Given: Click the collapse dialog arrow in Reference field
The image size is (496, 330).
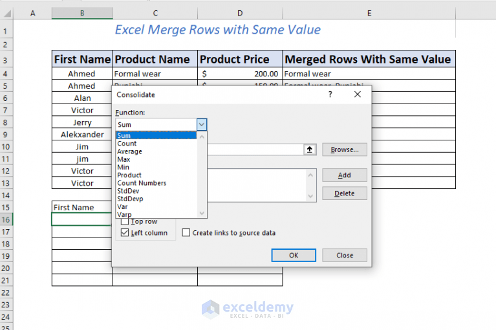Looking at the screenshot, I should pyautogui.click(x=310, y=149).
